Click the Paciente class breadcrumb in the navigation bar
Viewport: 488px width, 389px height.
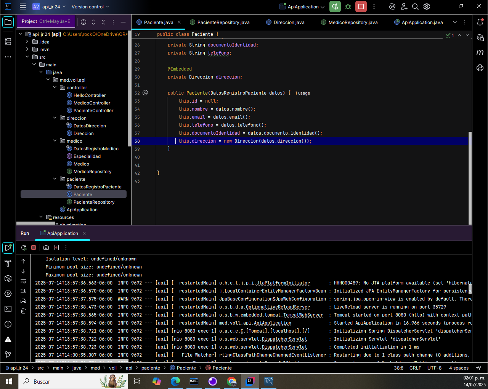pyautogui.click(x=183, y=368)
